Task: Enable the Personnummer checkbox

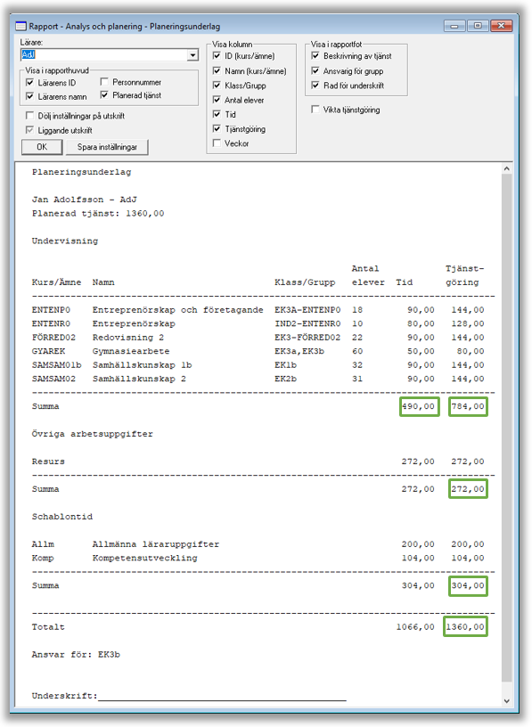Action: click(x=104, y=82)
